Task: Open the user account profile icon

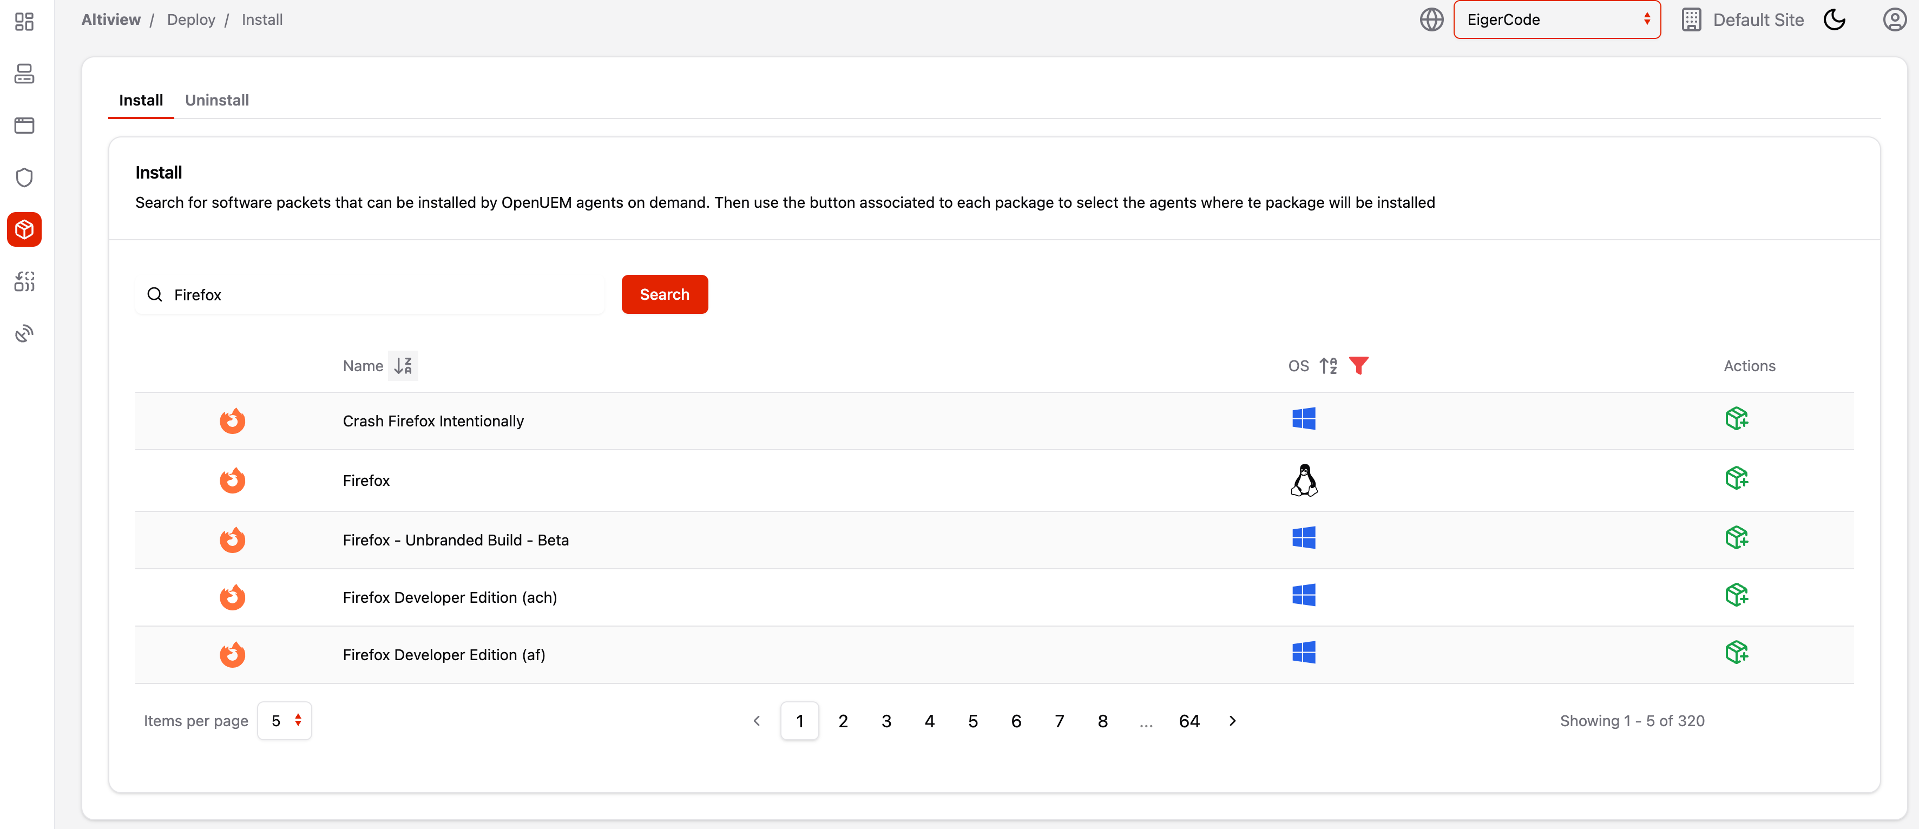Action: click(x=1894, y=20)
